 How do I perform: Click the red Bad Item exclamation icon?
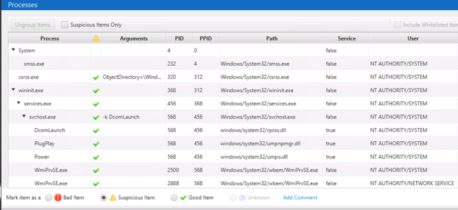tap(58, 198)
